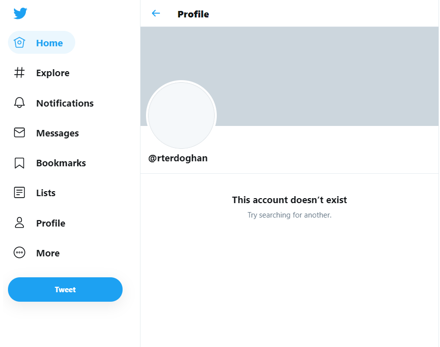Click the Explore hashtag icon
The image size is (440, 347).
(x=19, y=73)
